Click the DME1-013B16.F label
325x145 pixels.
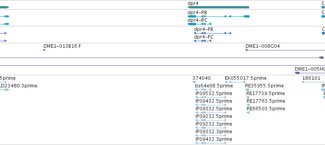click(x=62, y=46)
